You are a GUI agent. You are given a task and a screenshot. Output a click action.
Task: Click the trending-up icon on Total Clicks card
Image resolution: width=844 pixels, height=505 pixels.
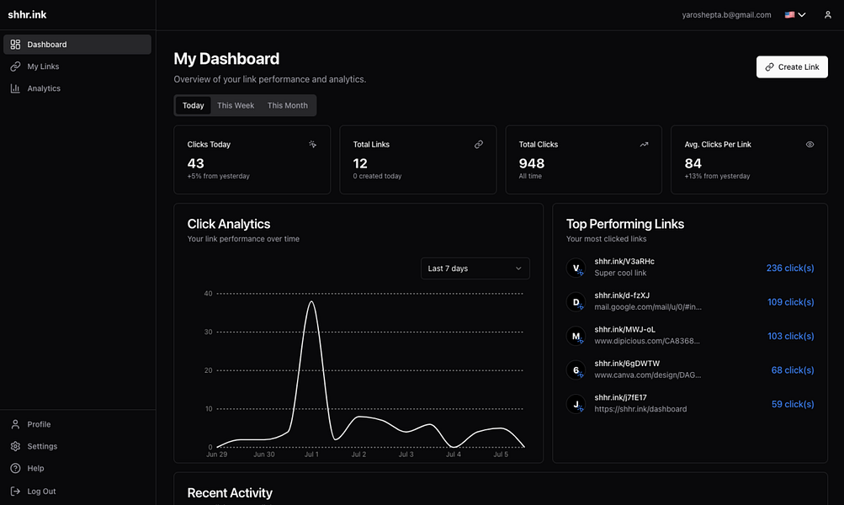click(644, 144)
